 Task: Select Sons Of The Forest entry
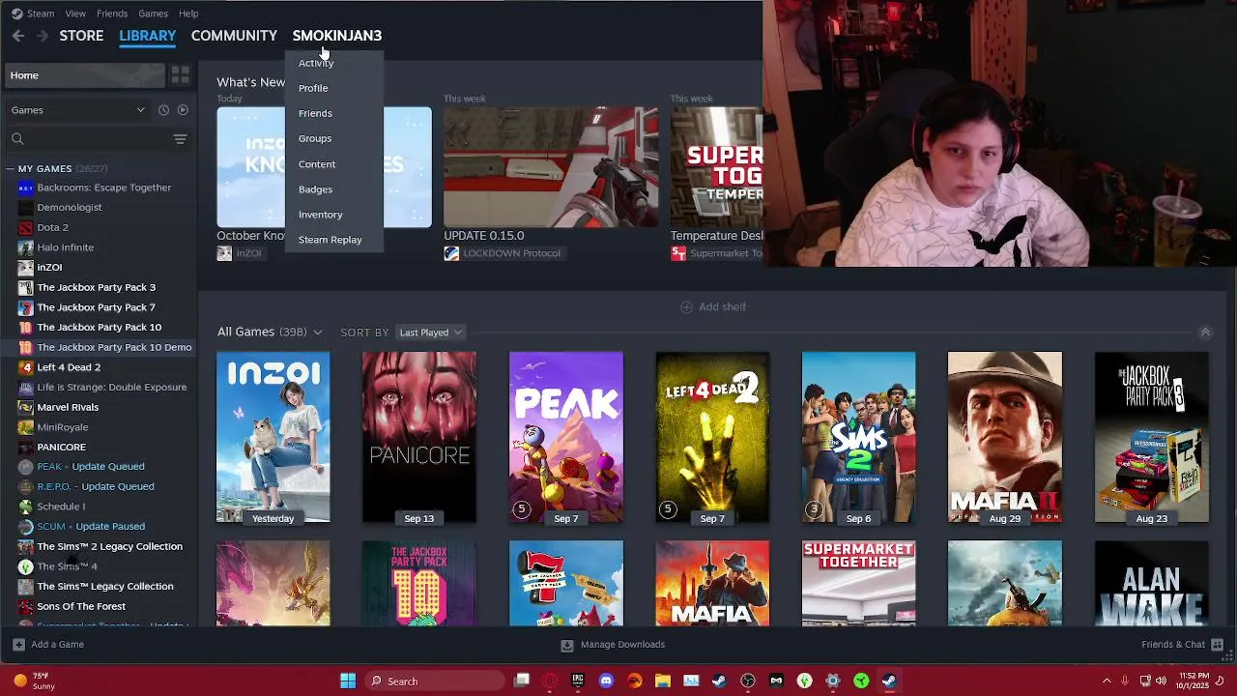81,606
